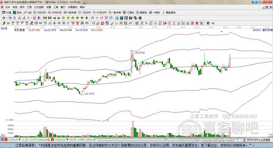Viewport: 273px width, 148px height.
Task: Open the 赢家轮 wheel tool
Action: tap(142, 13)
